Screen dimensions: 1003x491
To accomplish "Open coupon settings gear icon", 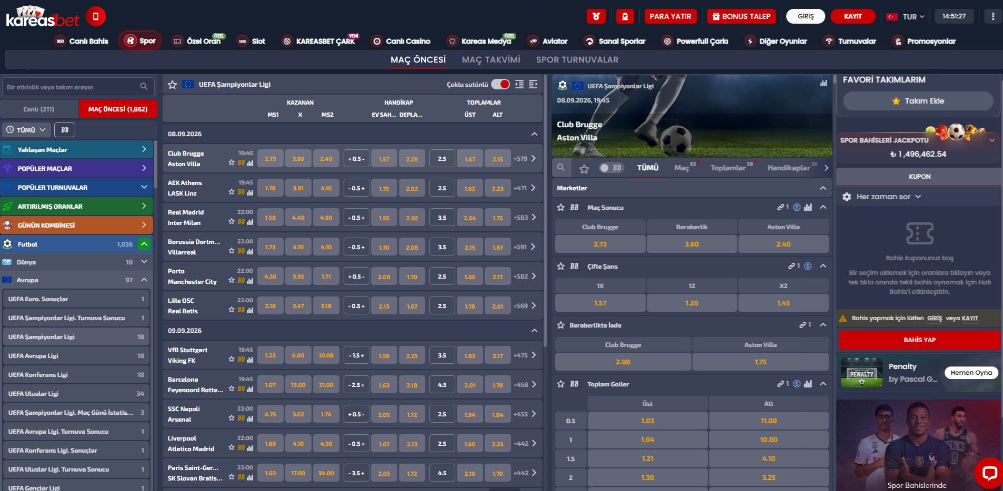I will 847,197.
